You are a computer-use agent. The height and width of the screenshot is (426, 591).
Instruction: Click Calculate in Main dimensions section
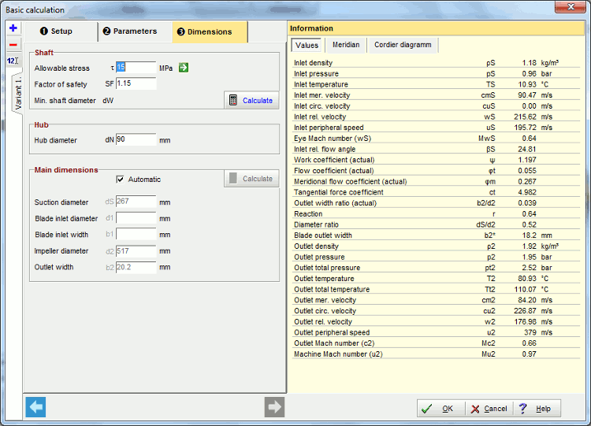(x=251, y=179)
